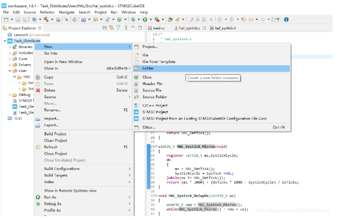Collapse the Task_Distribute project node
Screen dimensions: 338x220
[5, 41]
